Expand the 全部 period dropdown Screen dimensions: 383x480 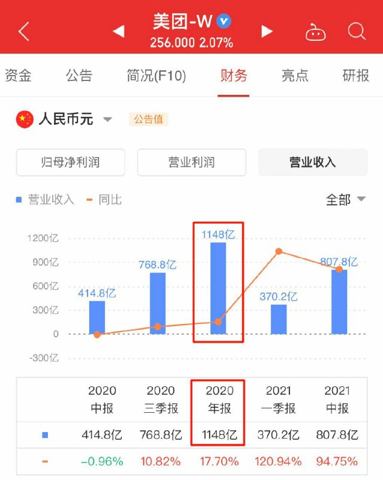(x=346, y=200)
